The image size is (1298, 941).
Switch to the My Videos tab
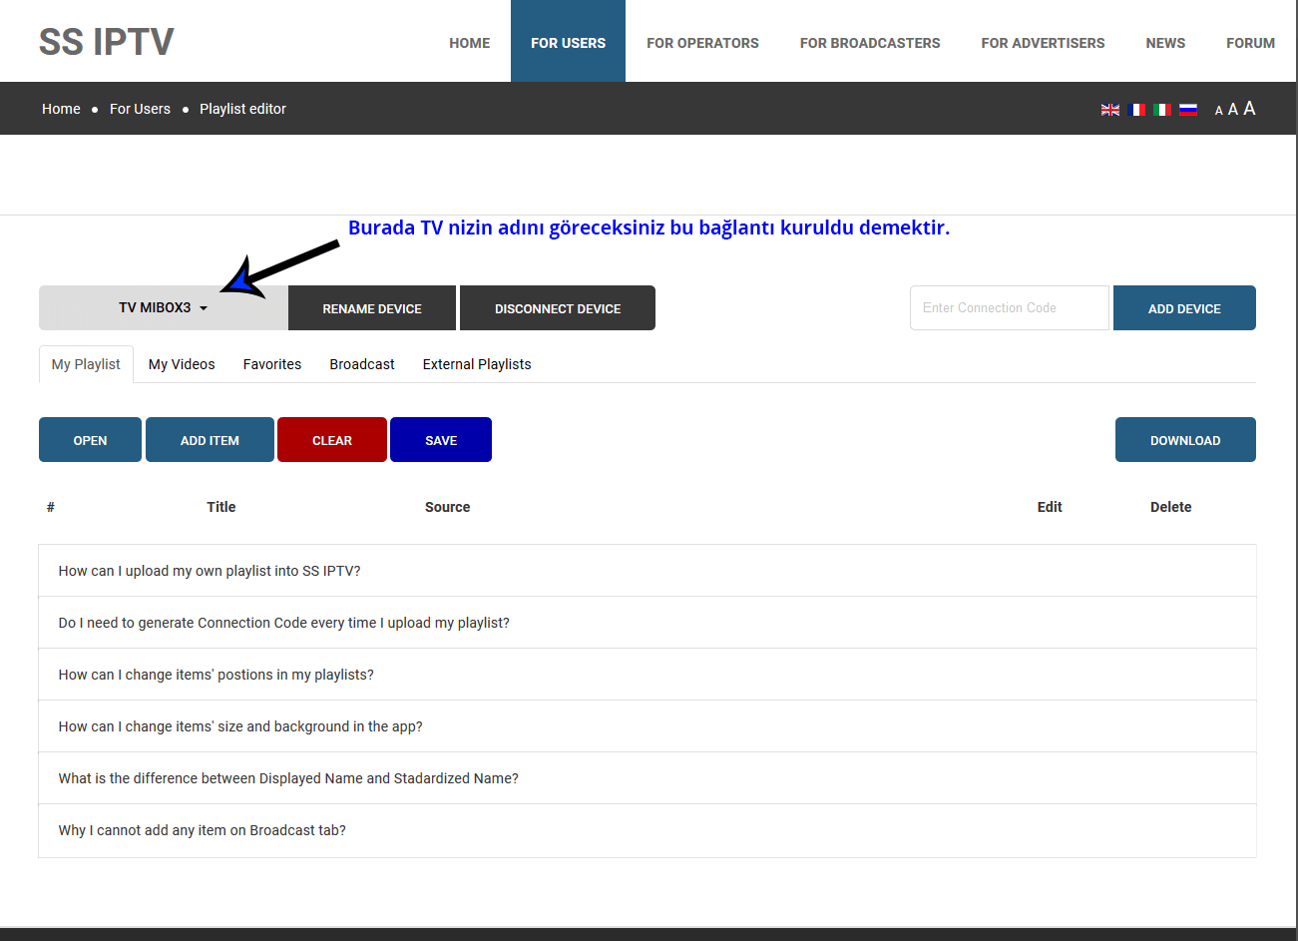(x=182, y=364)
